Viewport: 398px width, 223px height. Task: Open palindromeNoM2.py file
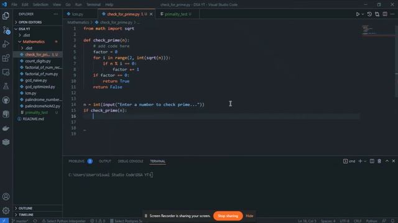pyautogui.click(x=37, y=106)
